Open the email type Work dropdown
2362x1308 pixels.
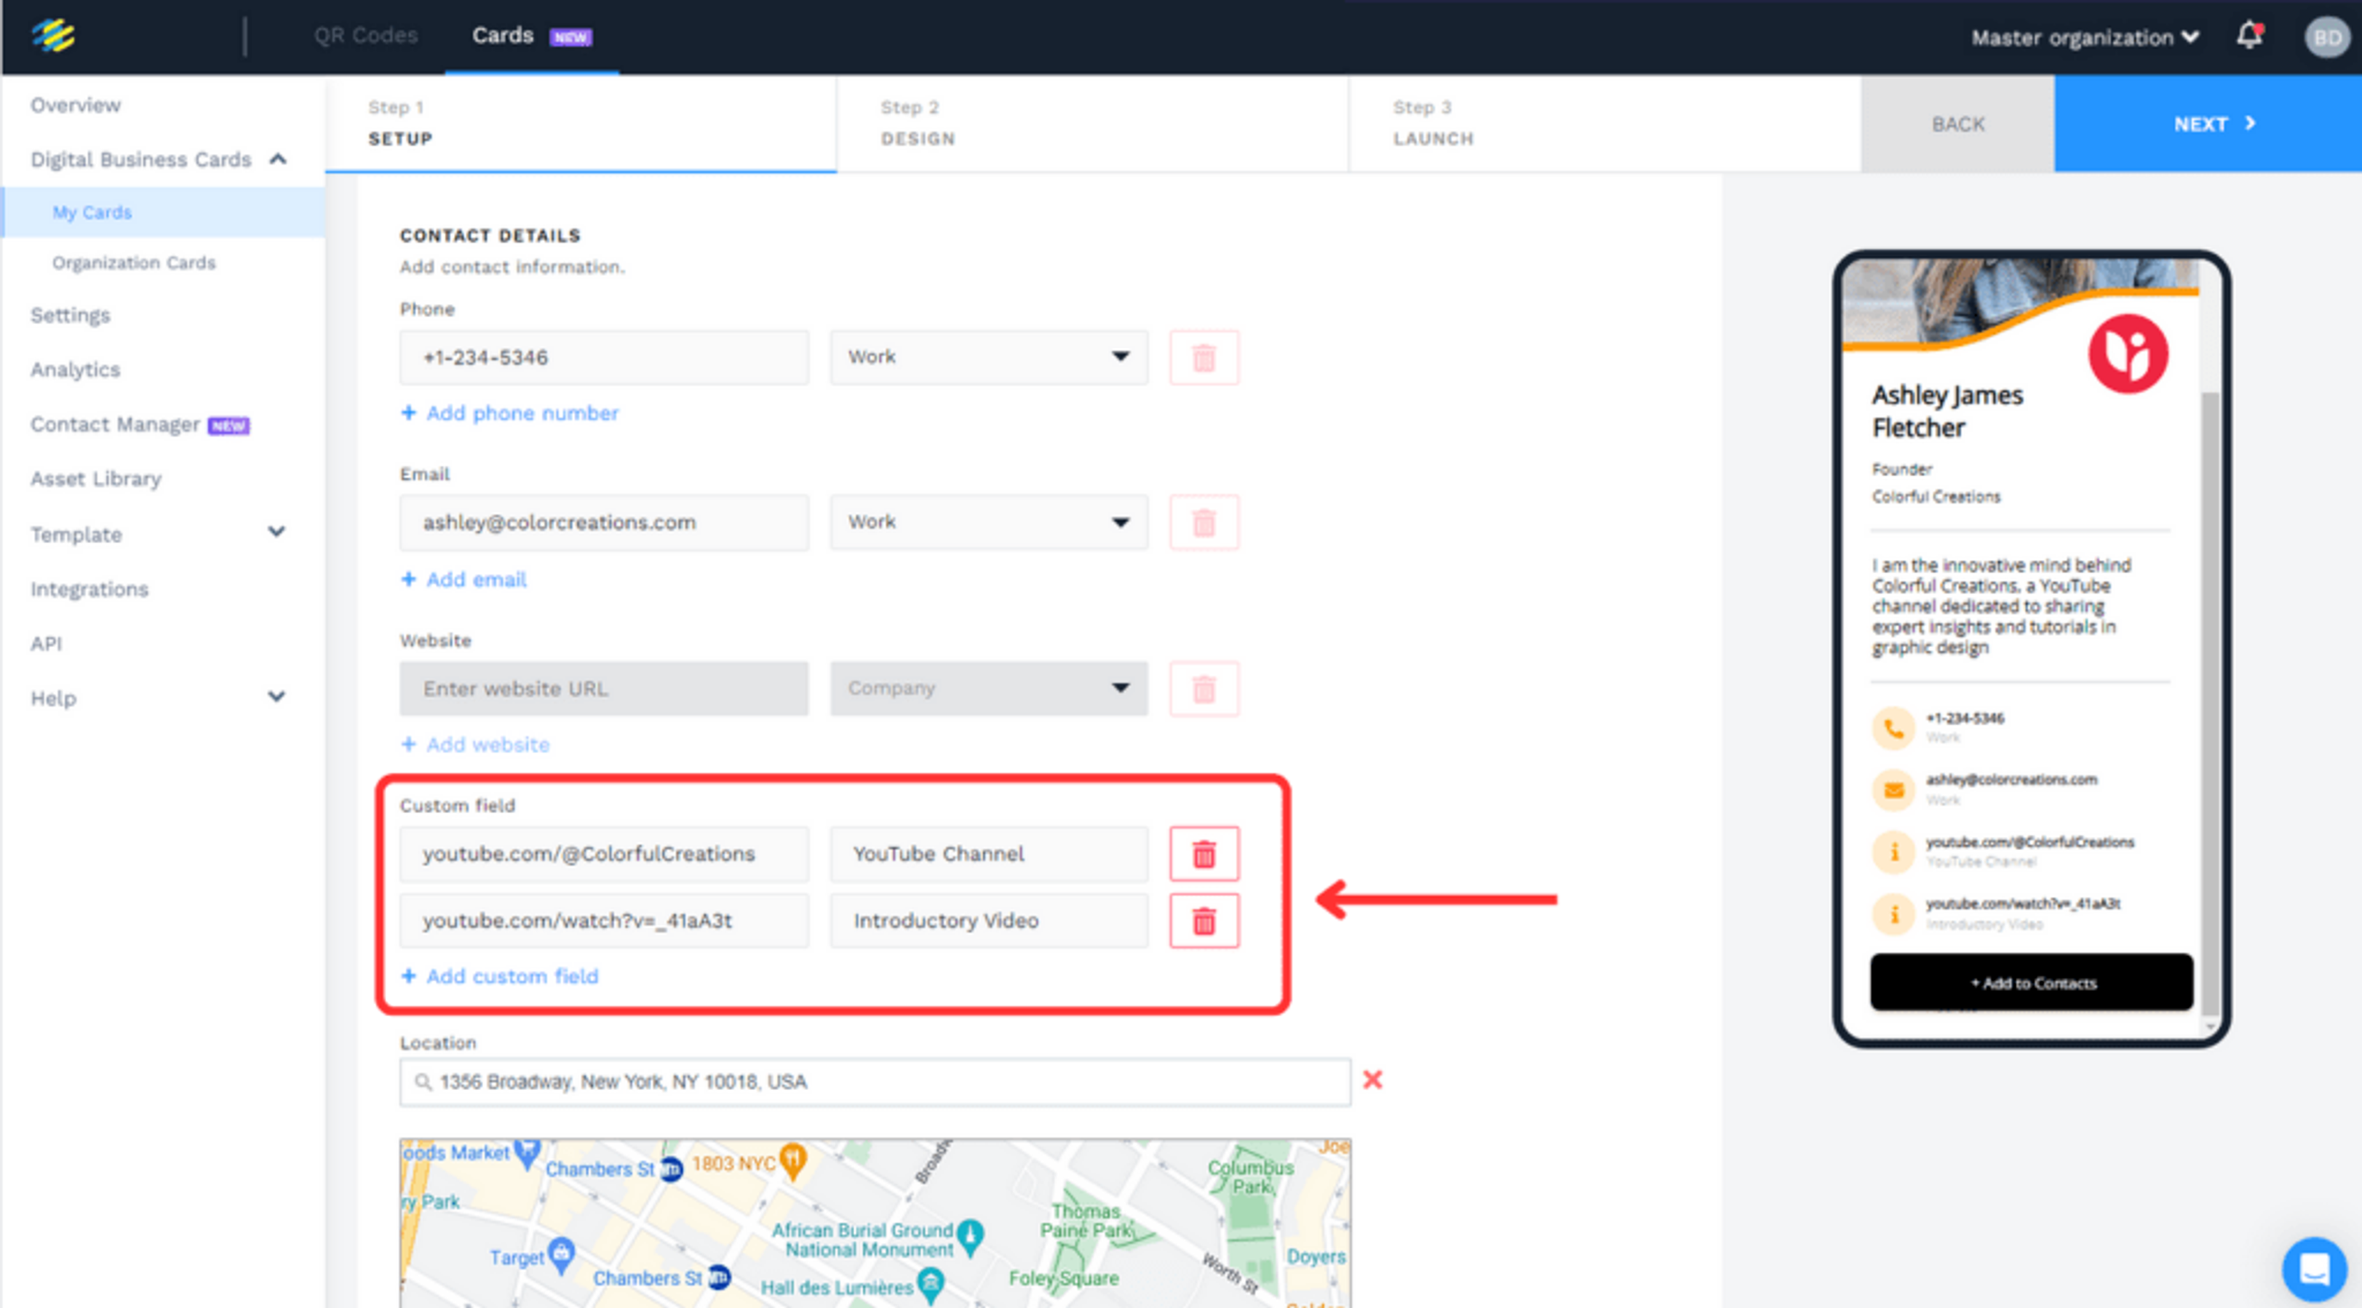988,523
